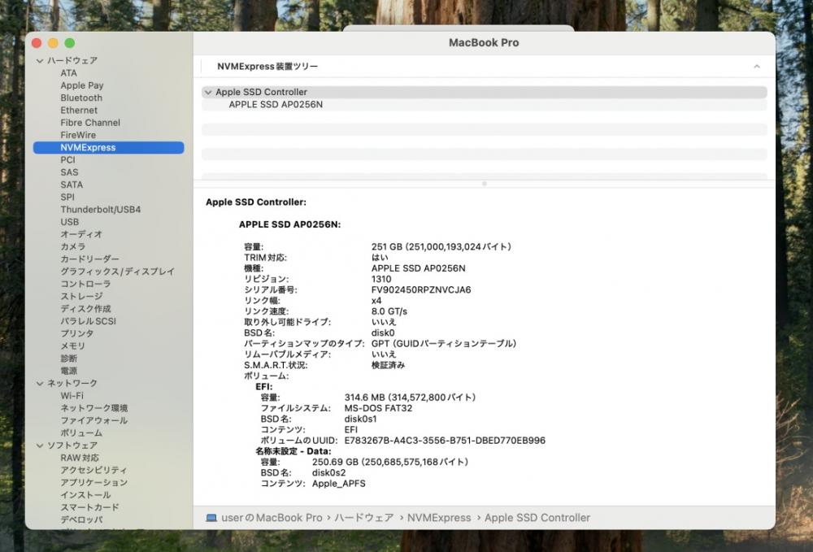Select 診断 in the sidebar
Viewport: 813px width, 552px height.
click(68, 359)
